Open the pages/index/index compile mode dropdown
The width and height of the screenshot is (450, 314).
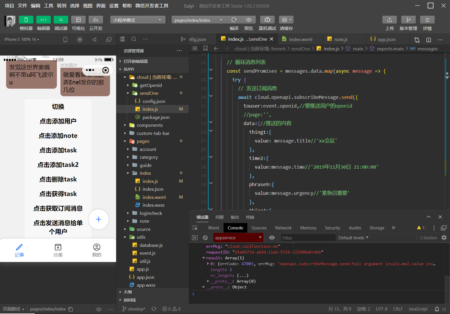(199, 20)
